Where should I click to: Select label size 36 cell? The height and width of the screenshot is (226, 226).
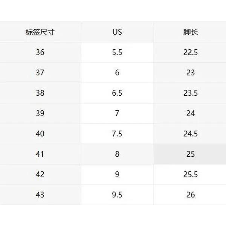pyautogui.click(x=40, y=52)
